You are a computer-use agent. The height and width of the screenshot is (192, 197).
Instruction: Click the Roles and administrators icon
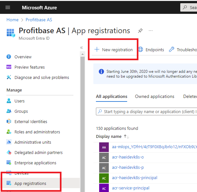tap(9, 132)
